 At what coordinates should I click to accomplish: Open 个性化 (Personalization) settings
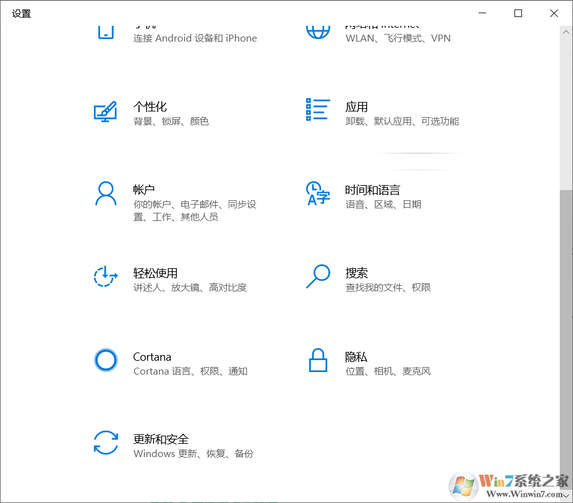(x=150, y=106)
